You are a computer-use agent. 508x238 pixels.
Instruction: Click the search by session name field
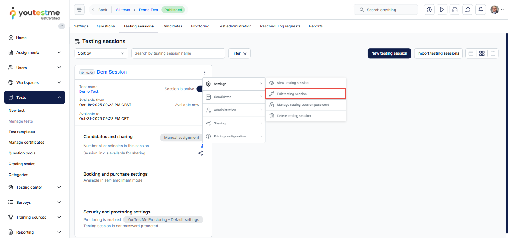pyautogui.click(x=178, y=53)
